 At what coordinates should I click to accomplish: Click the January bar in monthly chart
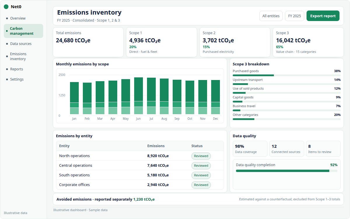[x=74, y=98]
